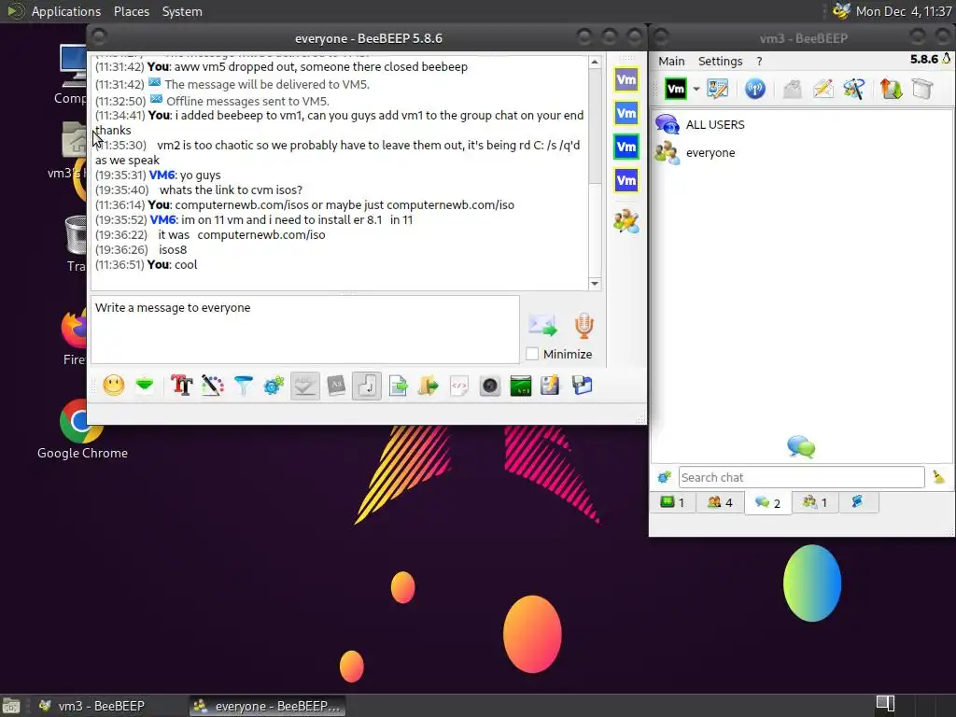Click the grayed-out envelope toolbar icon
This screenshot has height=717, width=956.
792,89
